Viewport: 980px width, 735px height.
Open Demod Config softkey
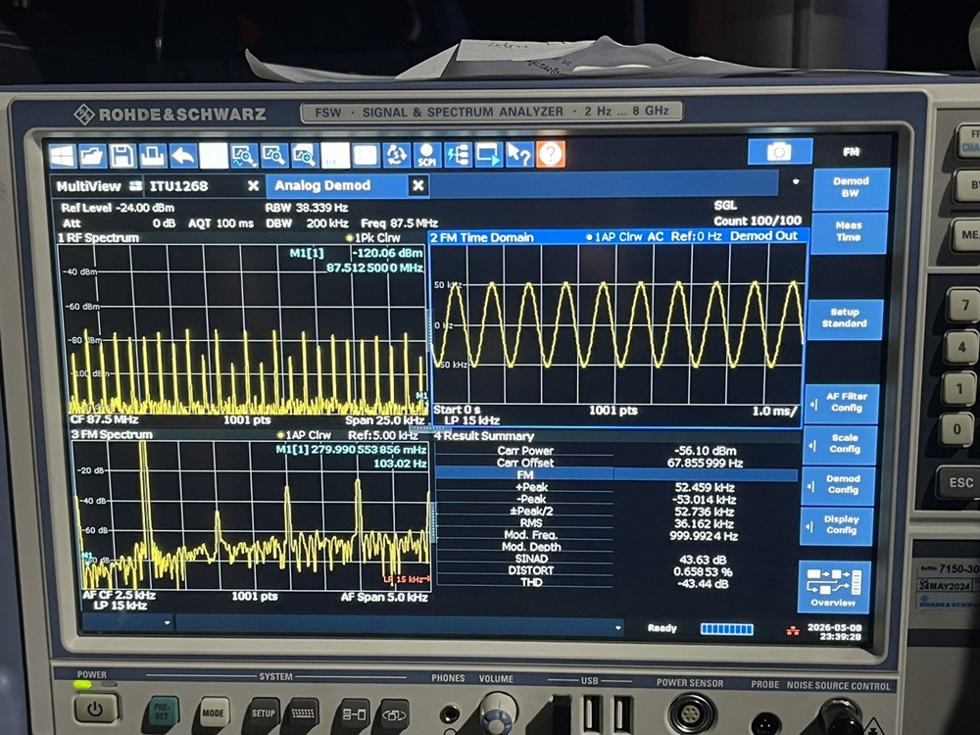point(839,484)
